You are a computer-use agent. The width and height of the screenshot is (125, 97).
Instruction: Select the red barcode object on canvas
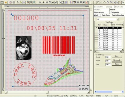[59, 46]
